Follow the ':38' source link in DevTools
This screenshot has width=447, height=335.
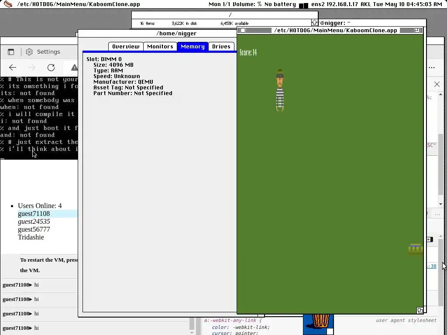[432, 267]
